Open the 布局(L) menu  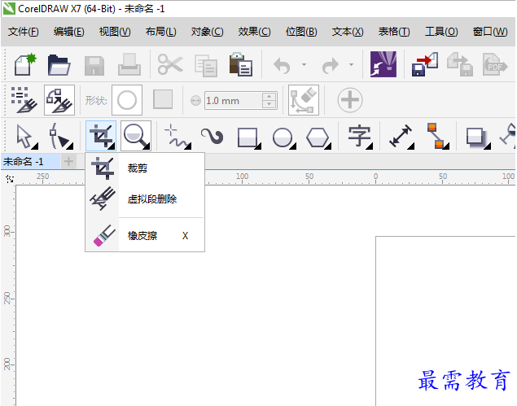161,32
